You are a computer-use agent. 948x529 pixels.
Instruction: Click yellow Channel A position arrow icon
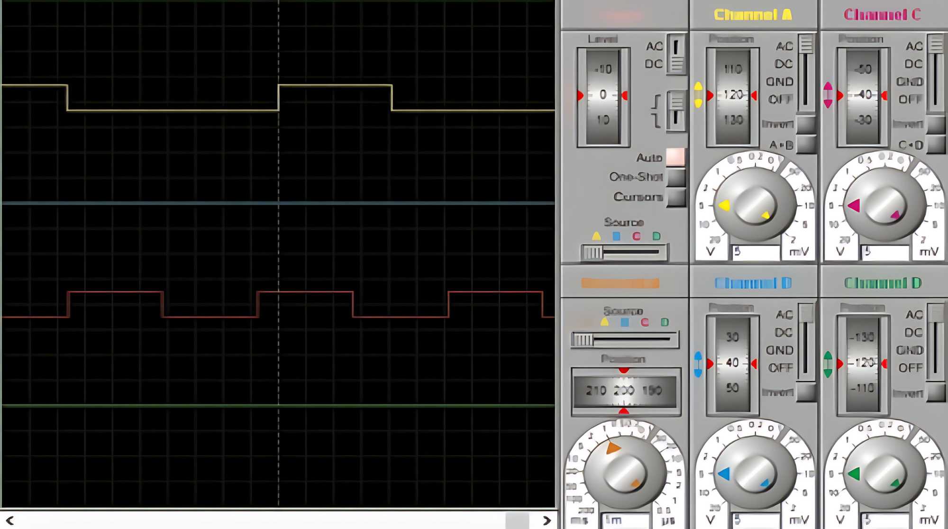click(x=698, y=95)
